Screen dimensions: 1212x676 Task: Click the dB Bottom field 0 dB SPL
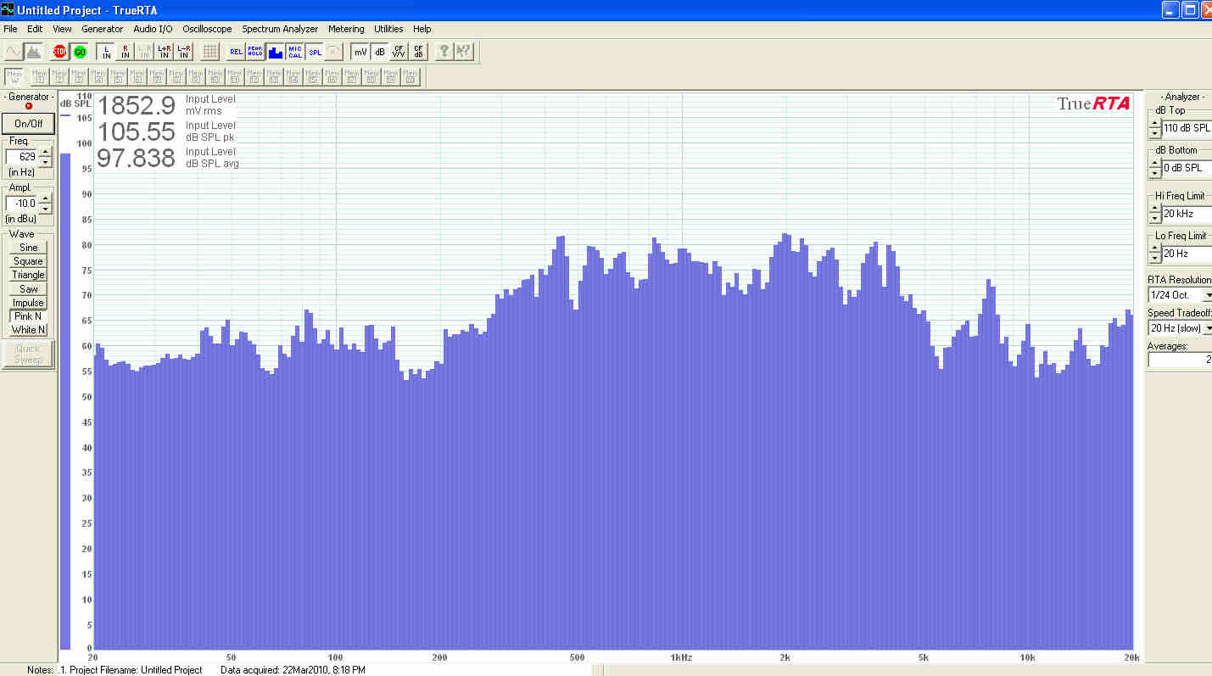click(x=1187, y=168)
